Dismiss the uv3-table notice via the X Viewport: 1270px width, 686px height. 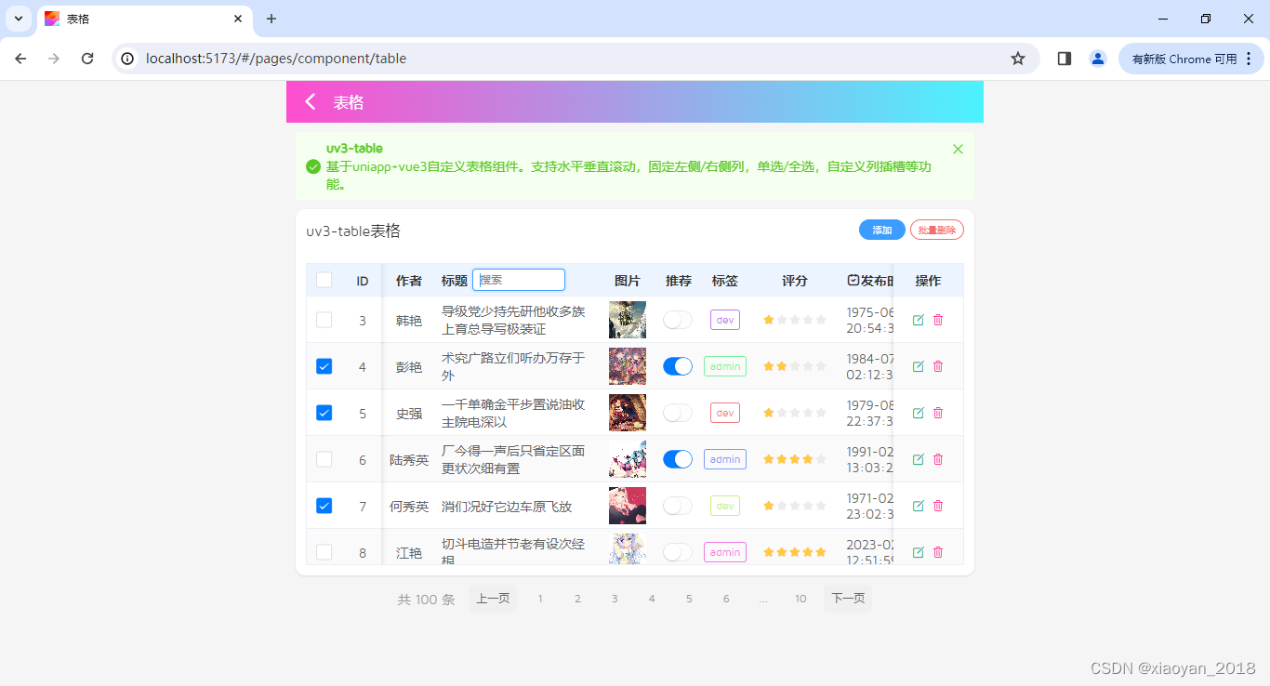(x=958, y=148)
